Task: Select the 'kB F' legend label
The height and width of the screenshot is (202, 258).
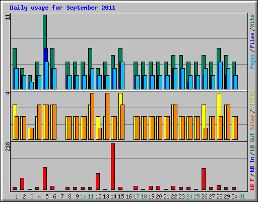Action: [252, 184]
